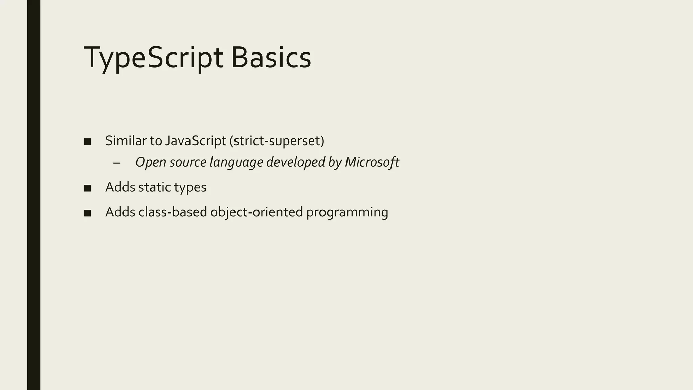The image size is (693, 390).
Task: Click the word "Basics" in the title
Action: tap(271, 58)
